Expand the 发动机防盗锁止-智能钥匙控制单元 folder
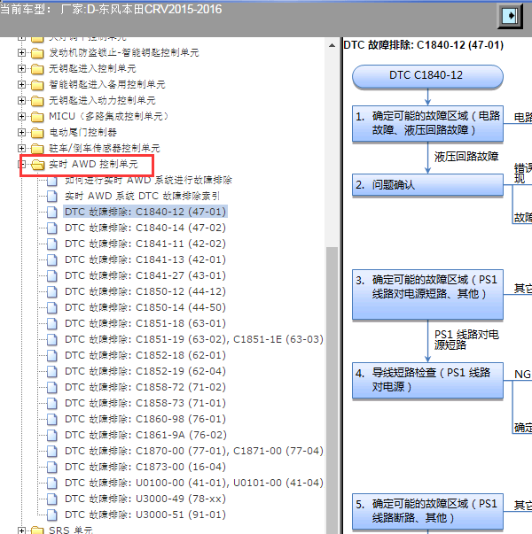 (21, 52)
